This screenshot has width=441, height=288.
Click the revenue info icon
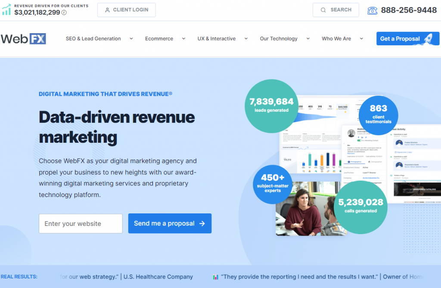coord(64,13)
